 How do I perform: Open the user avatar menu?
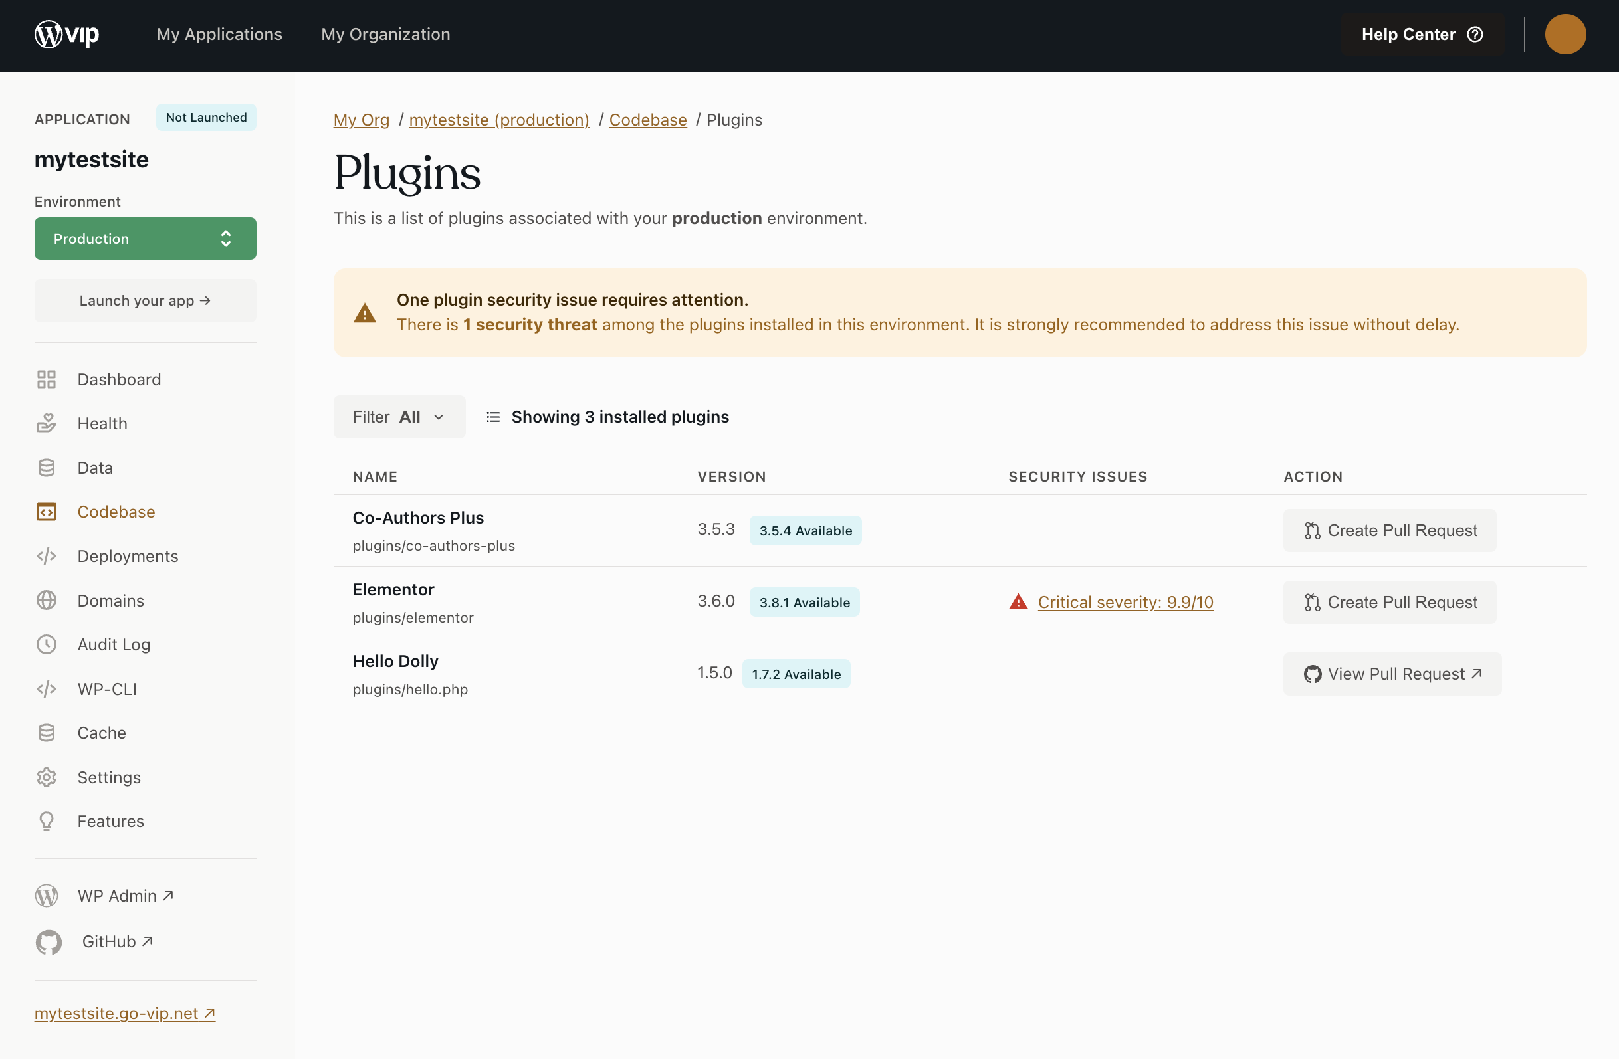click(x=1565, y=34)
